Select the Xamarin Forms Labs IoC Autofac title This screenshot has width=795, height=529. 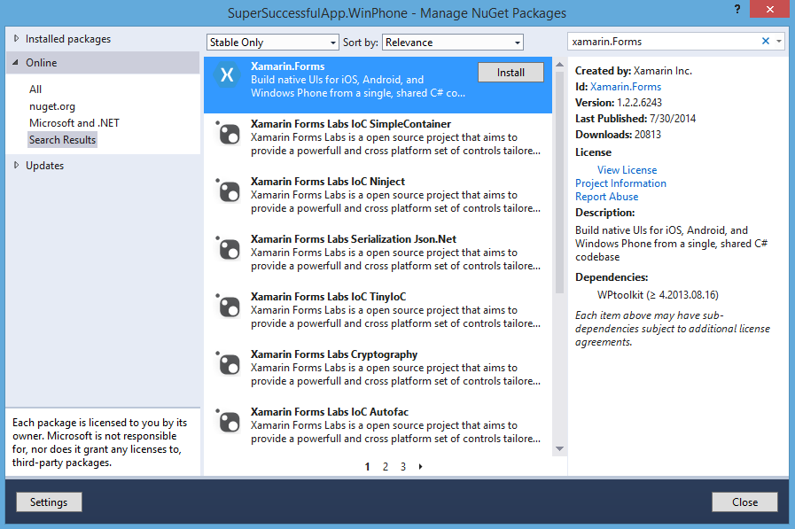[330, 412]
